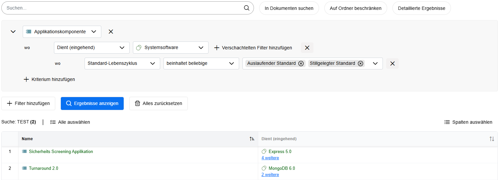Viewport: 498px width, 180px height.
Task: Select row number 2
Action: click(10, 168)
